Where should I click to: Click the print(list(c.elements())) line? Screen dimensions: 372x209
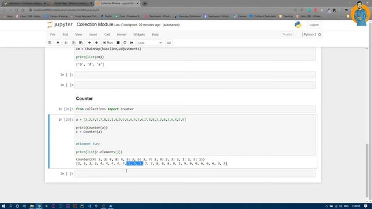click(99, 152)
